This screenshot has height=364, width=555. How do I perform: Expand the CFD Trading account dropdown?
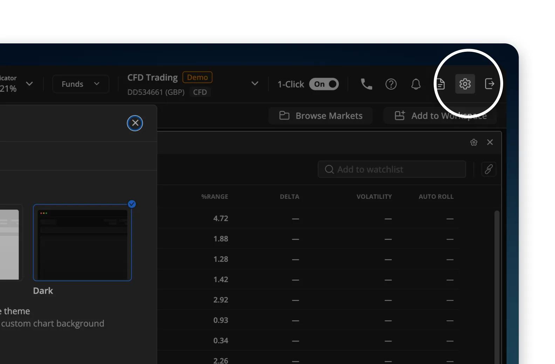tap(255, 84)
